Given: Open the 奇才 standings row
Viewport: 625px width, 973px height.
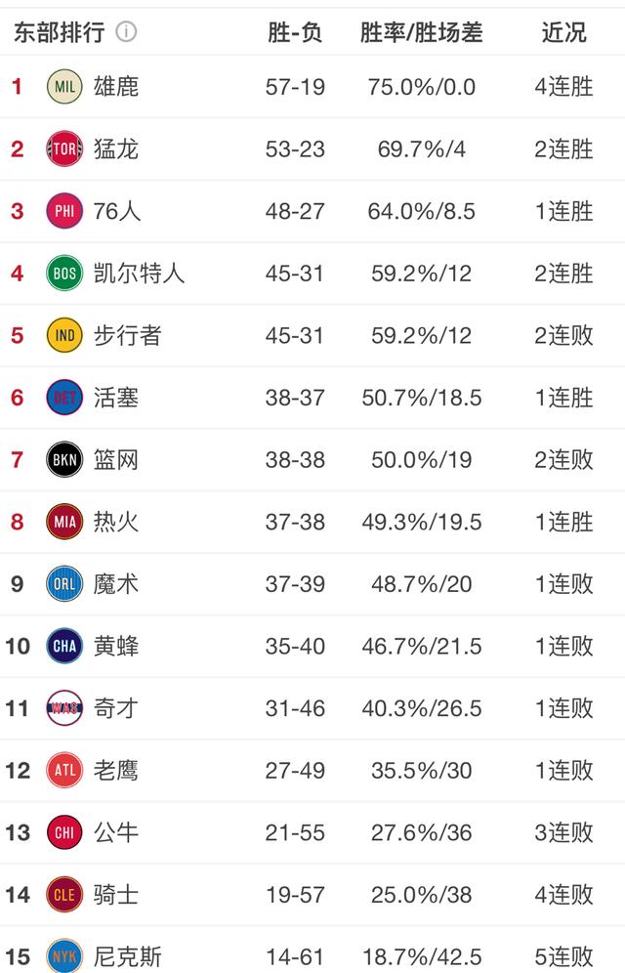Looking at the screenshot, I should (x=312, y=708).
